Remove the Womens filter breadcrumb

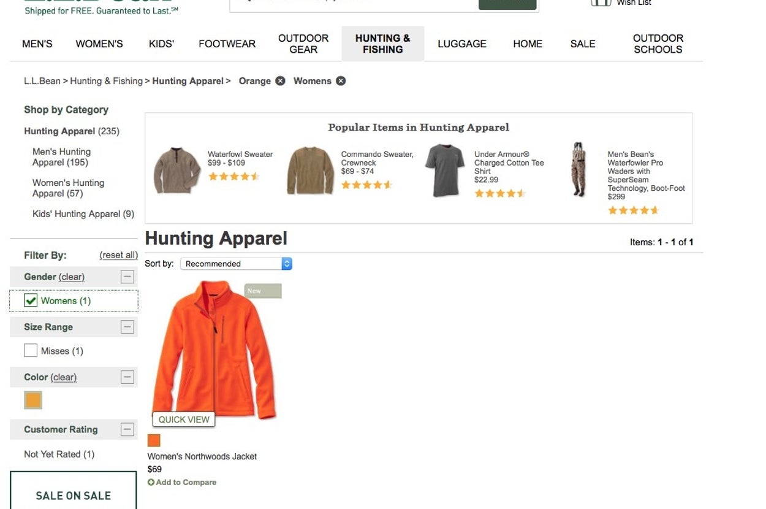pos(341,81)
